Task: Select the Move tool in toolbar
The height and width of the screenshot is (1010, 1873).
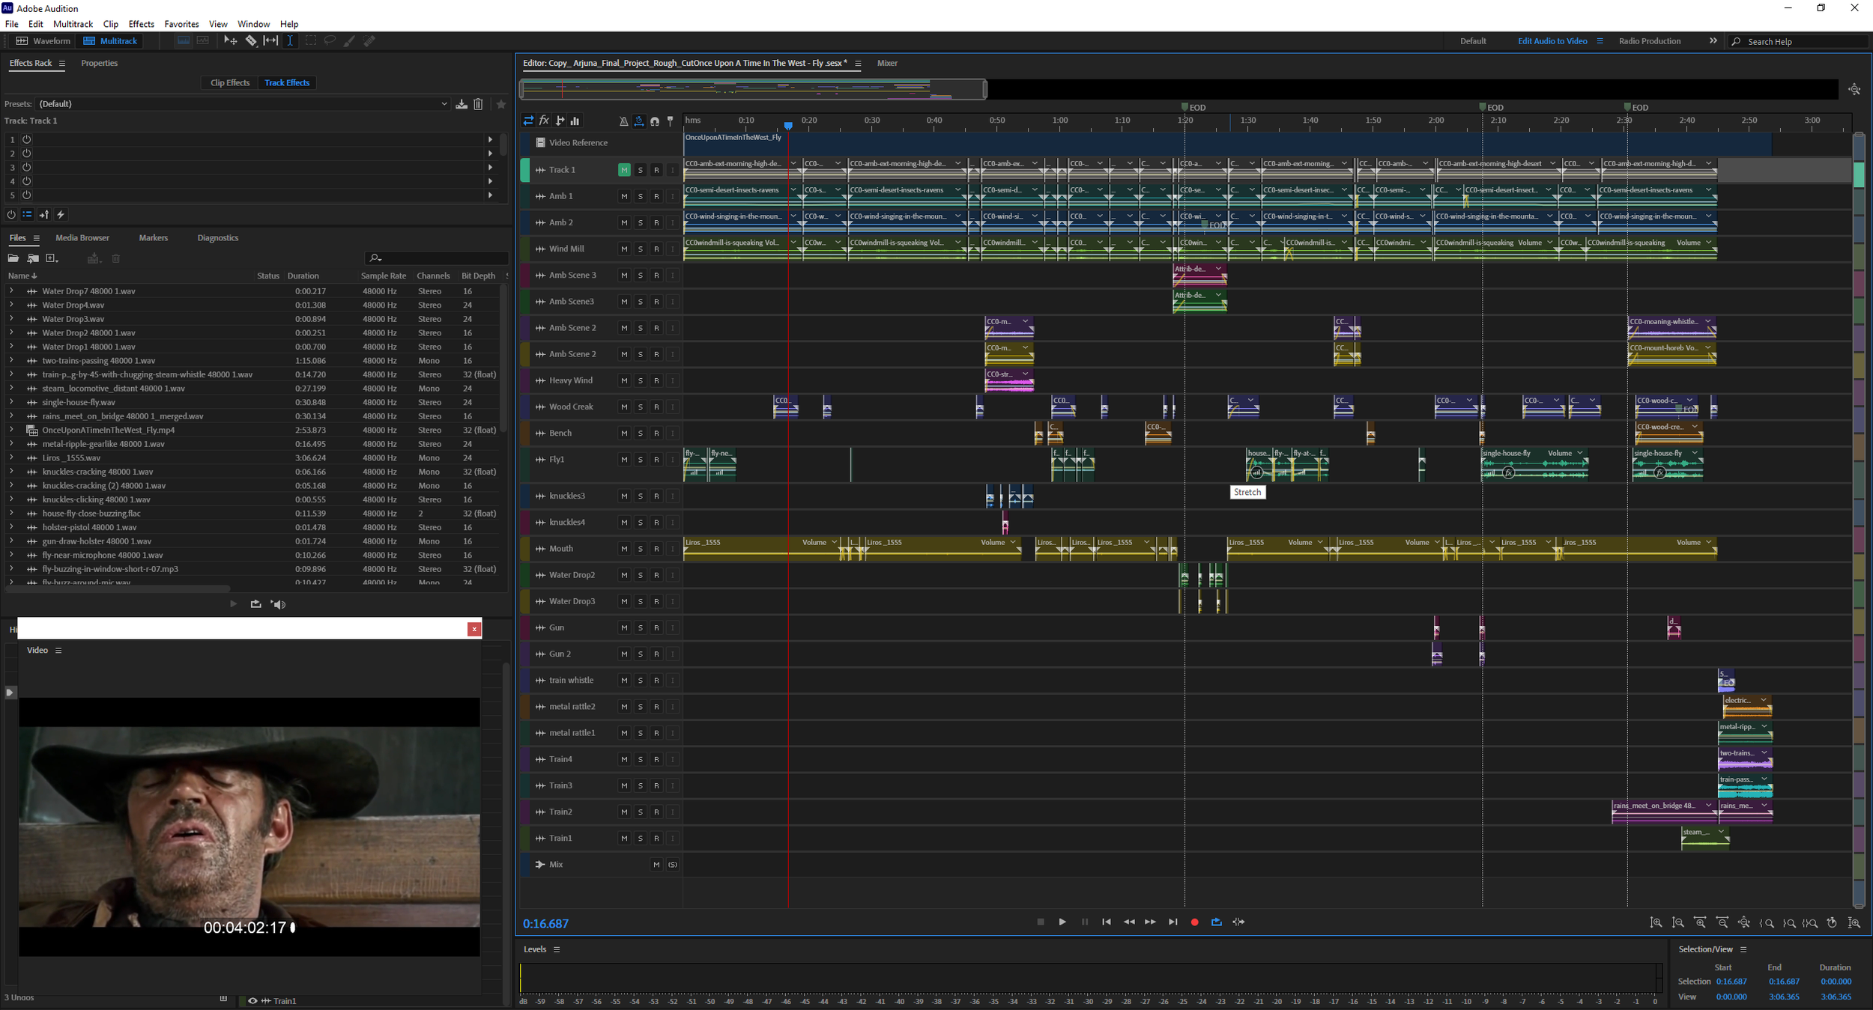Action: tap(230, 41)
